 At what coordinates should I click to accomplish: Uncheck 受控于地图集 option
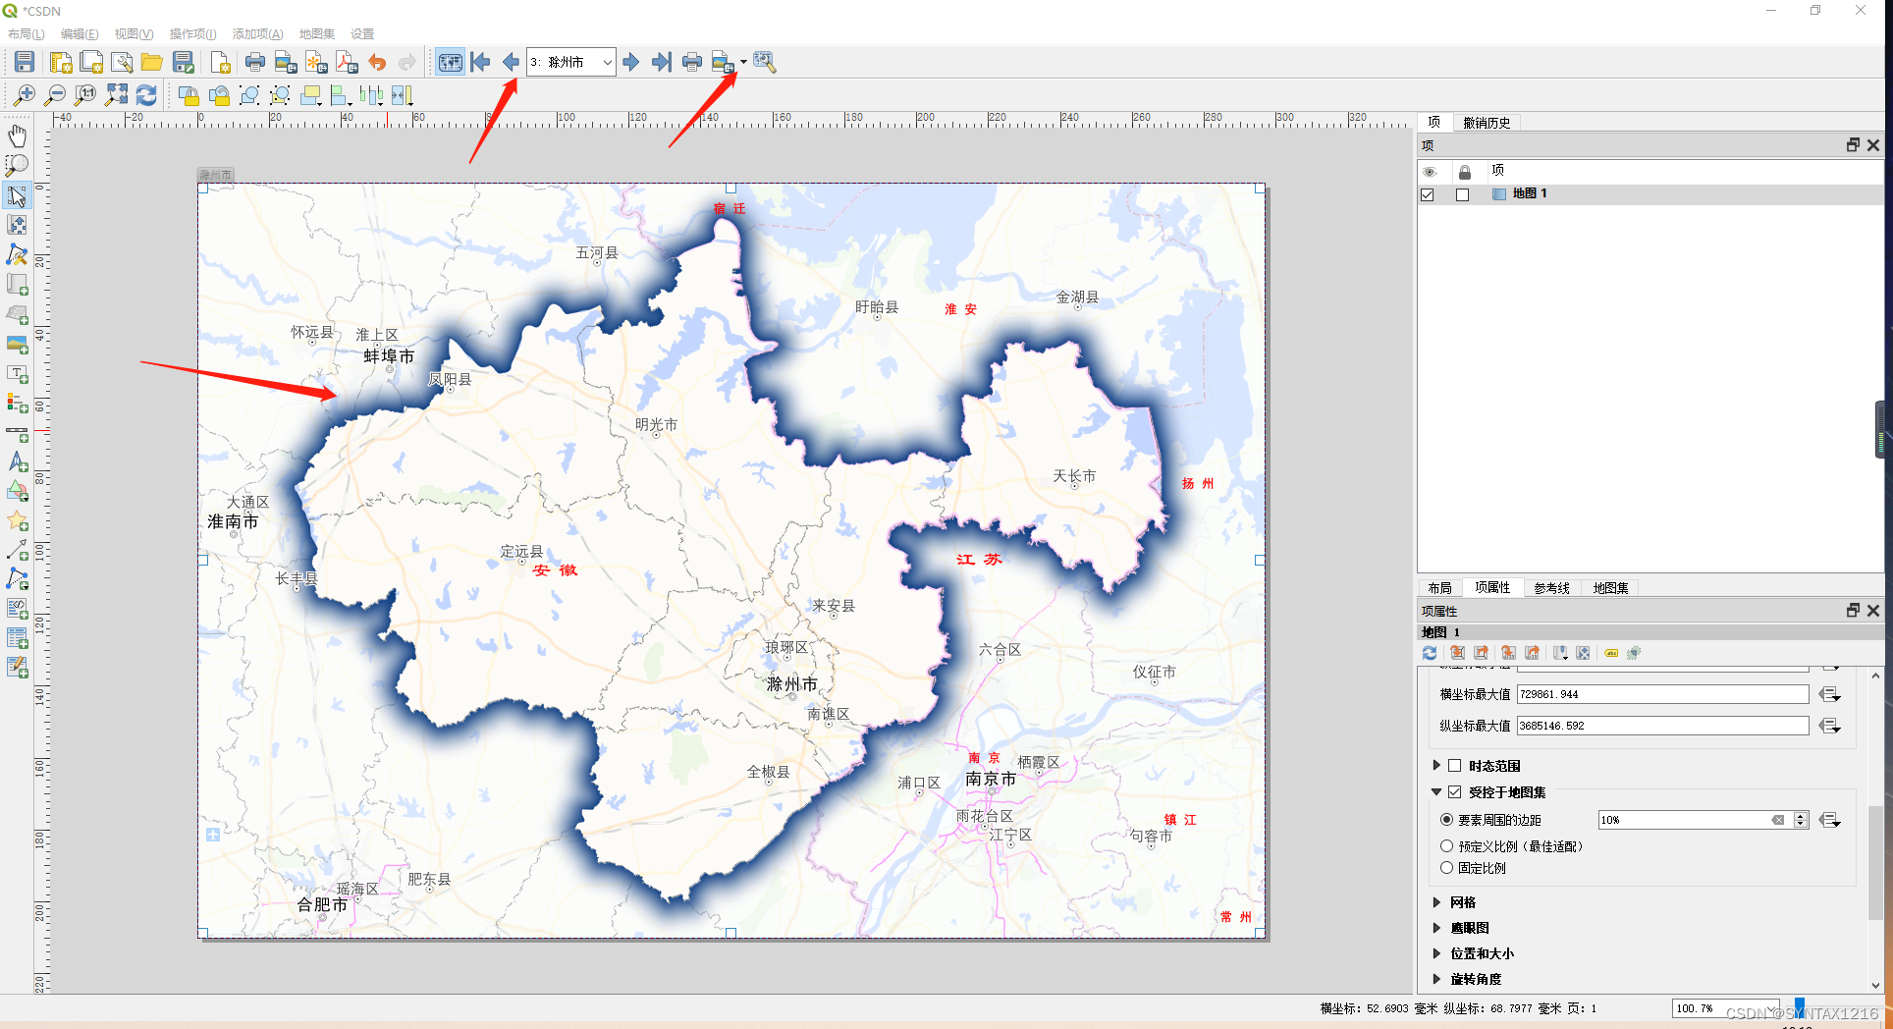[x=1455, y=792]
